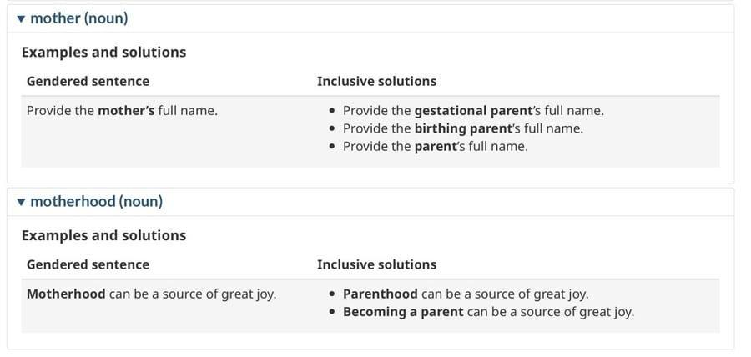This screenshot has width=751, height=357.
Task: Click the 'Inclusive solutions' column header under motherhood
Action: point(377,264)
